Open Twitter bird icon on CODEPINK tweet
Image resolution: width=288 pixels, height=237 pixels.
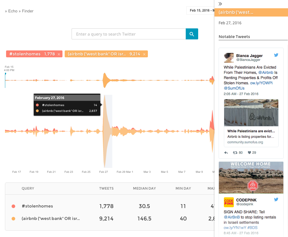[276, 200]
